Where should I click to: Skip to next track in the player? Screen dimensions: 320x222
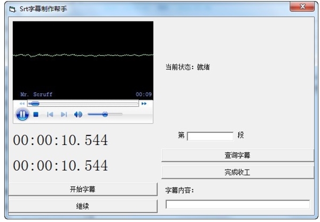click(x=64, y=114)
